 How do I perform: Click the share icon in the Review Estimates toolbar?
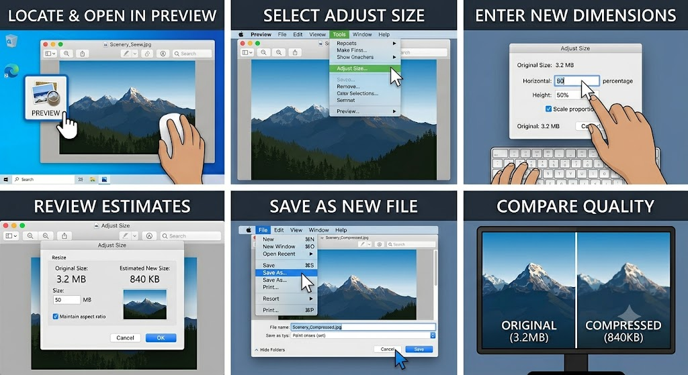64,235
